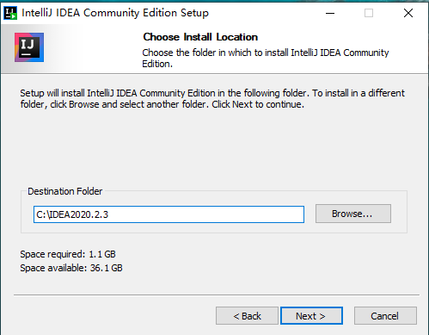Viewport: 429px width, 335px height.
Task: Click the 'Destination Folder' group label
Action: (64, 191)
